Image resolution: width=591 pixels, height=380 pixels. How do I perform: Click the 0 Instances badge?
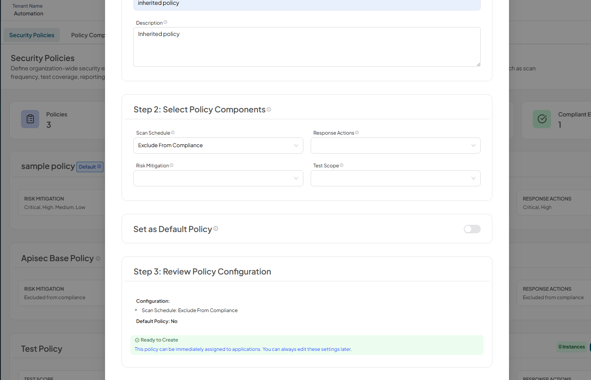(572, 347)
